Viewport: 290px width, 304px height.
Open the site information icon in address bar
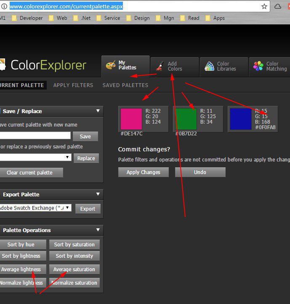4,6
